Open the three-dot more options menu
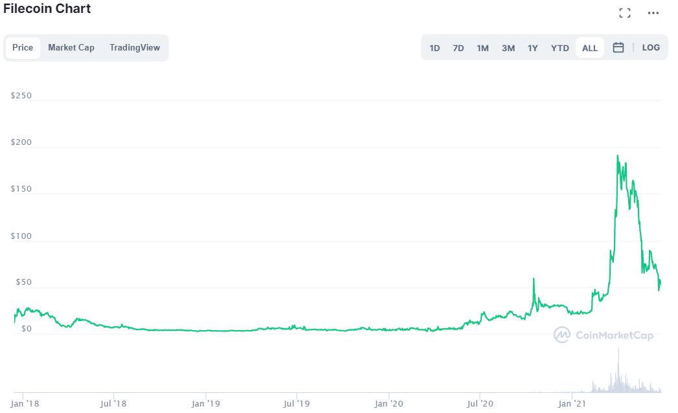 click(x=653, y=13)
